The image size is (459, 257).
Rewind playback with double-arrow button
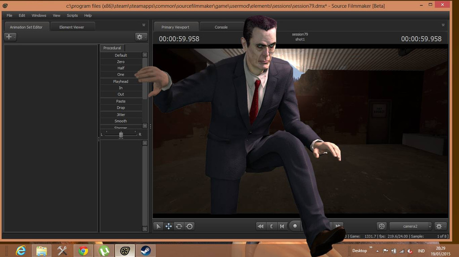pos(260,226)
